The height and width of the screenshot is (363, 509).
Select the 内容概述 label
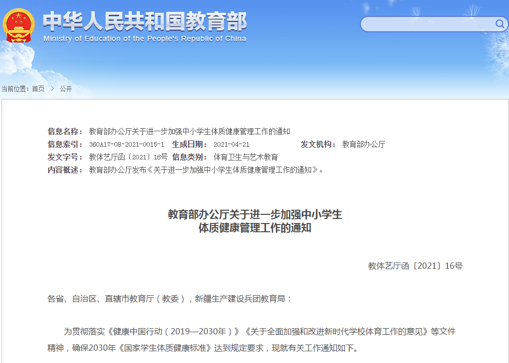(x=65, y=170)
